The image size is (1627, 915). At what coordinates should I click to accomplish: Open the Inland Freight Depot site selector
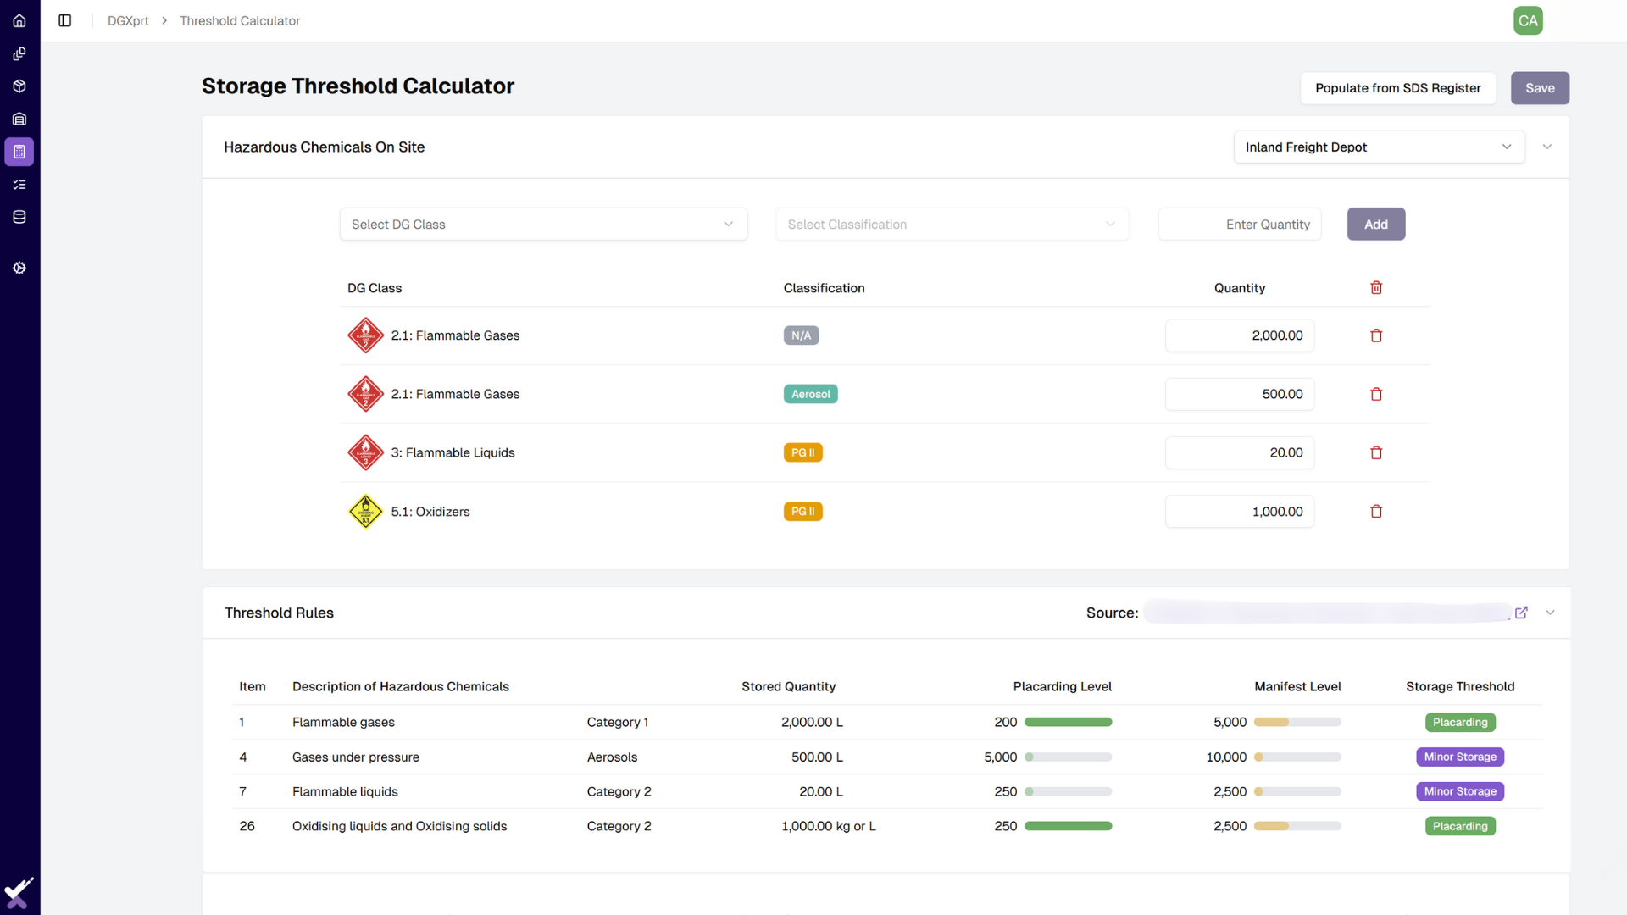pos(1378,147)
